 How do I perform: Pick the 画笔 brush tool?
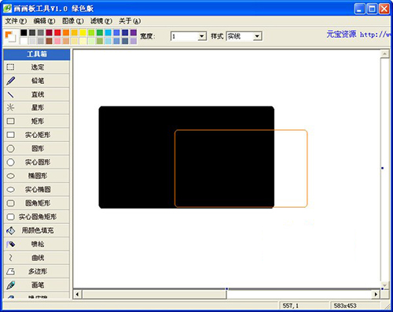[x=37, y=285]
